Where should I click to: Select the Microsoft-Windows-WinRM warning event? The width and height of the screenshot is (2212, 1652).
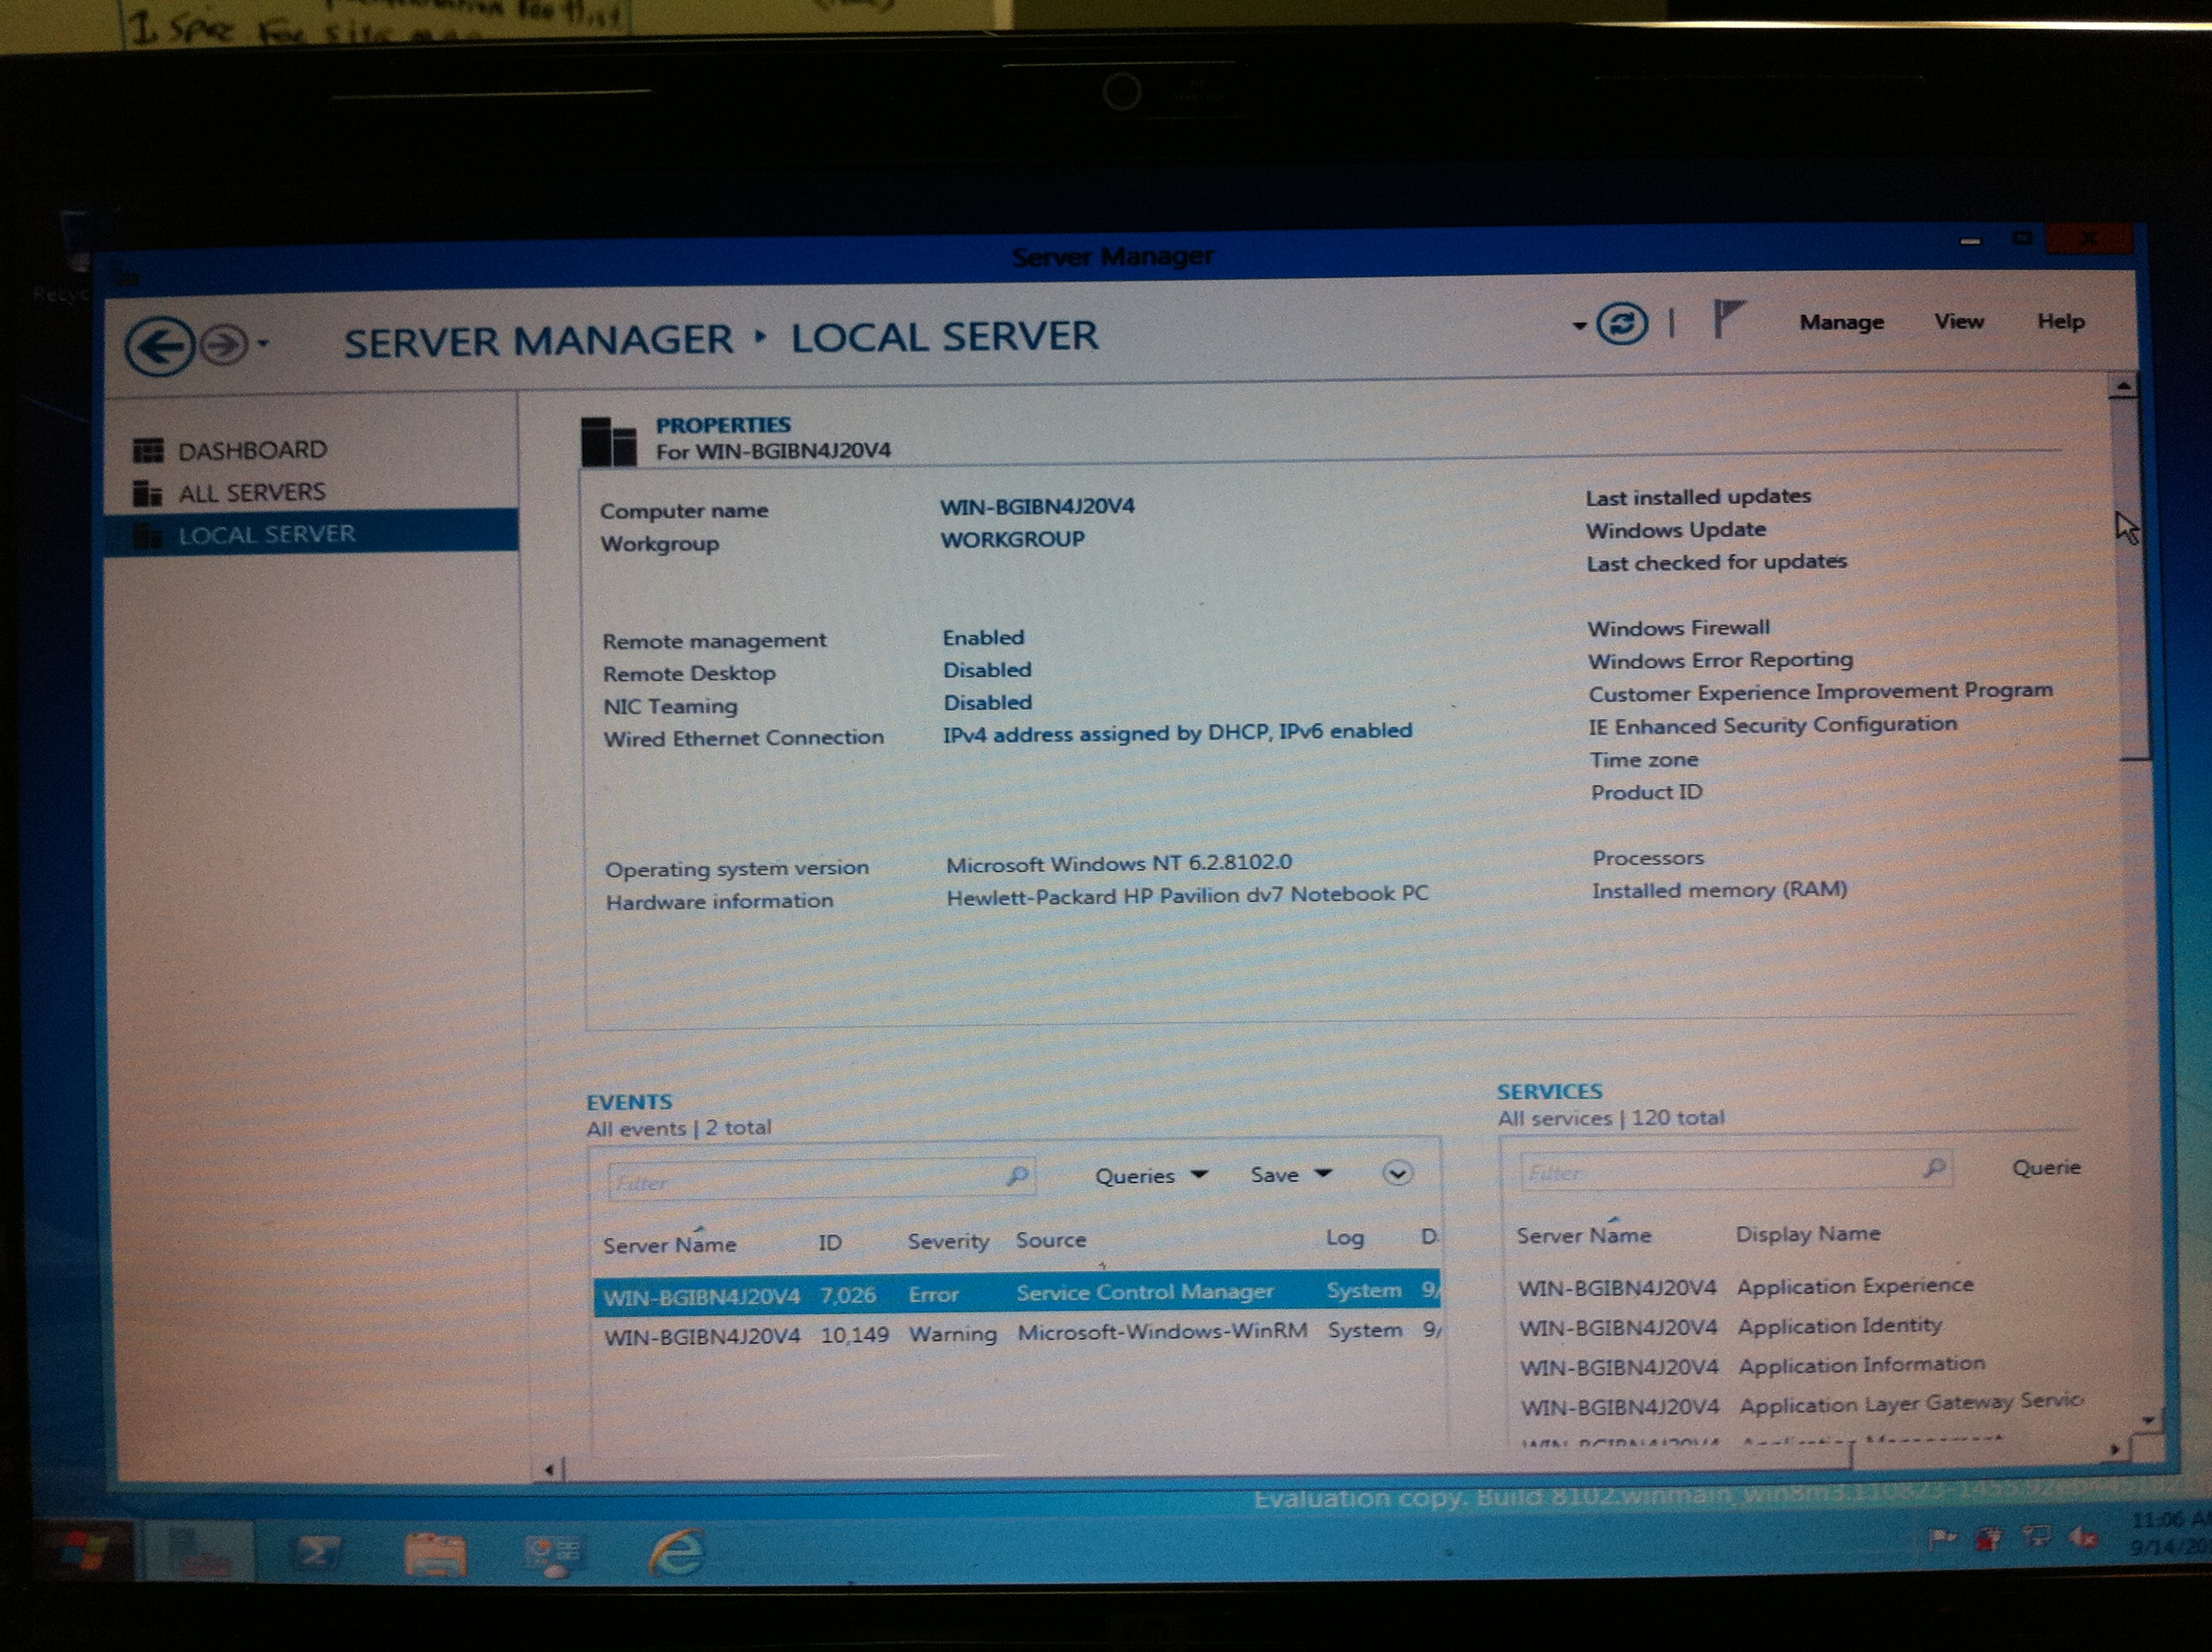[1017, 1333]
